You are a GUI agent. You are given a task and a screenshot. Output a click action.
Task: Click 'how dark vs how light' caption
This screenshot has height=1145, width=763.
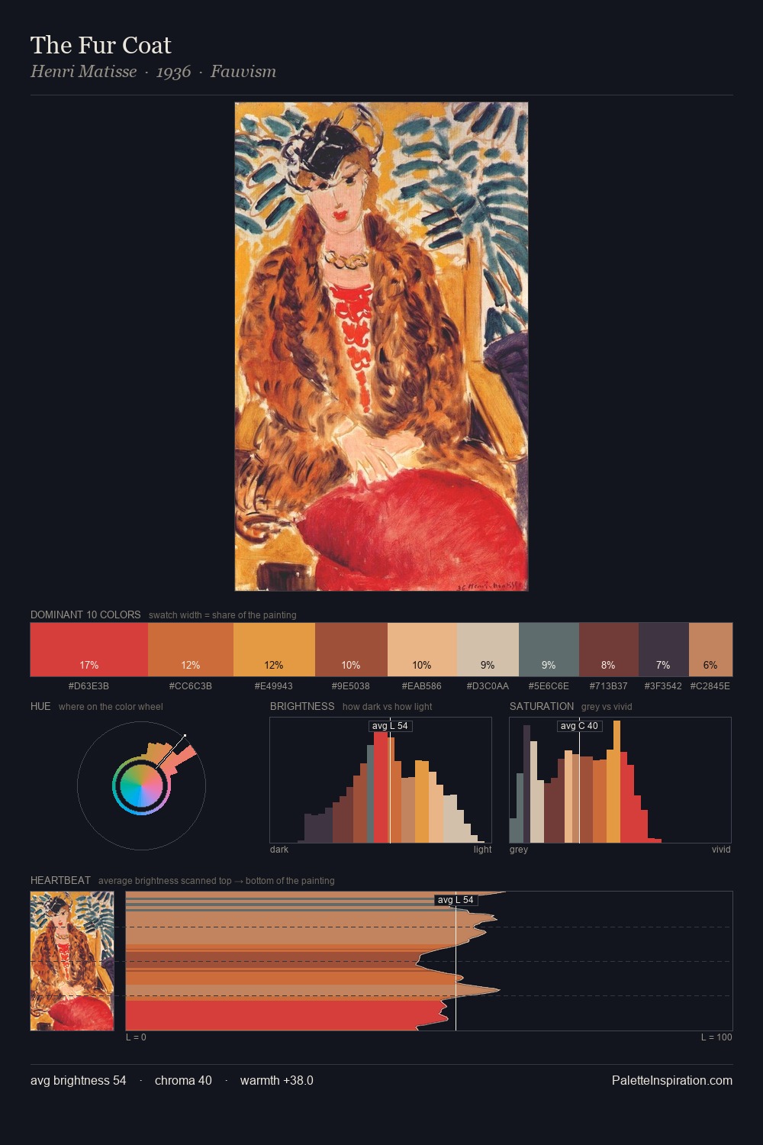coord(388,707)
